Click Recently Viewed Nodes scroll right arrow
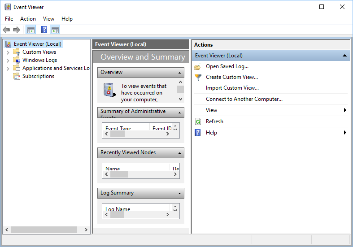 [x=175, y=174]
